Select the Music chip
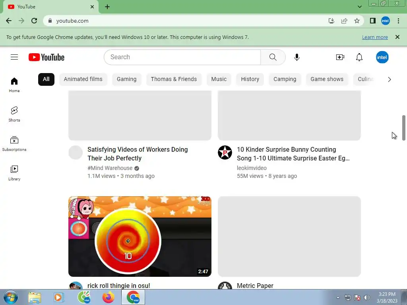 tap(219, 79)
